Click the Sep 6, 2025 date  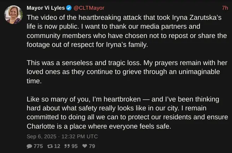42,136
